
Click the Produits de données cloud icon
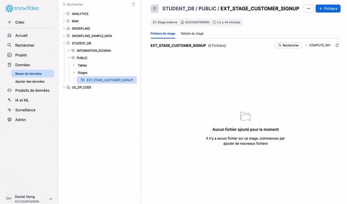pos(9,90)
